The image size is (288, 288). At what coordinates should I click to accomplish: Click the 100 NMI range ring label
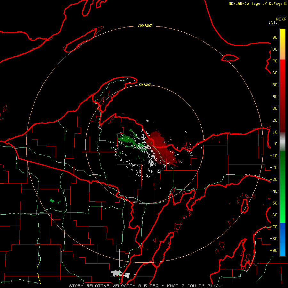click(x=145, y=26)
